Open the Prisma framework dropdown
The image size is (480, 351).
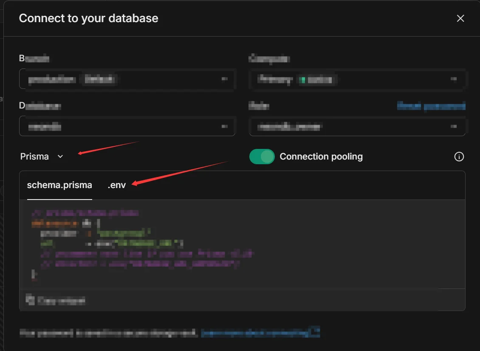42,156
